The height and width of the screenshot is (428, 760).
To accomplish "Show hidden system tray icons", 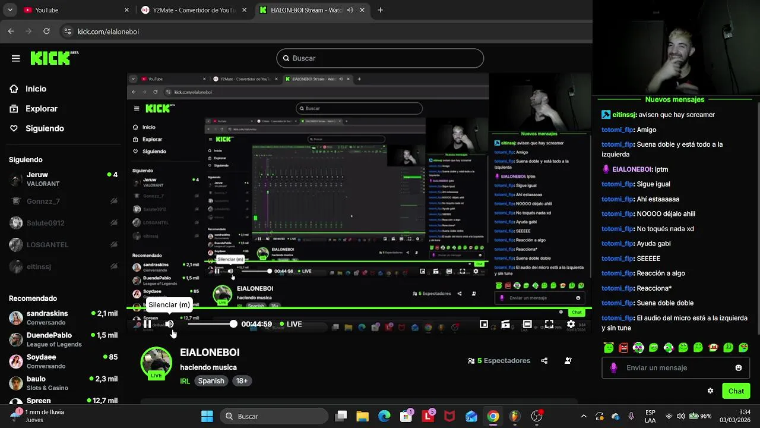I will pyautogui.click(x=583, y=416).
